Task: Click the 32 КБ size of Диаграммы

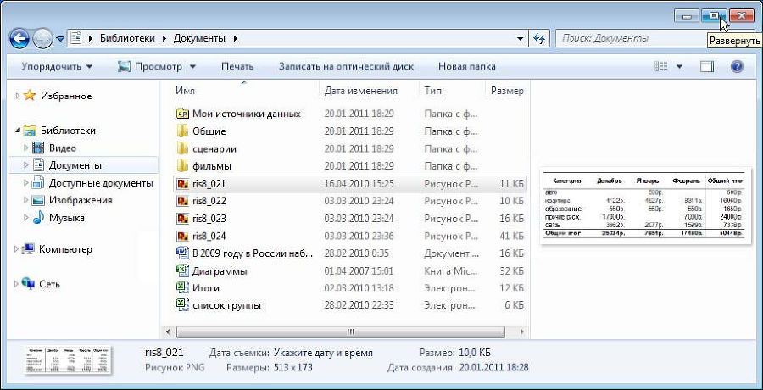Action: pos(511,271)
